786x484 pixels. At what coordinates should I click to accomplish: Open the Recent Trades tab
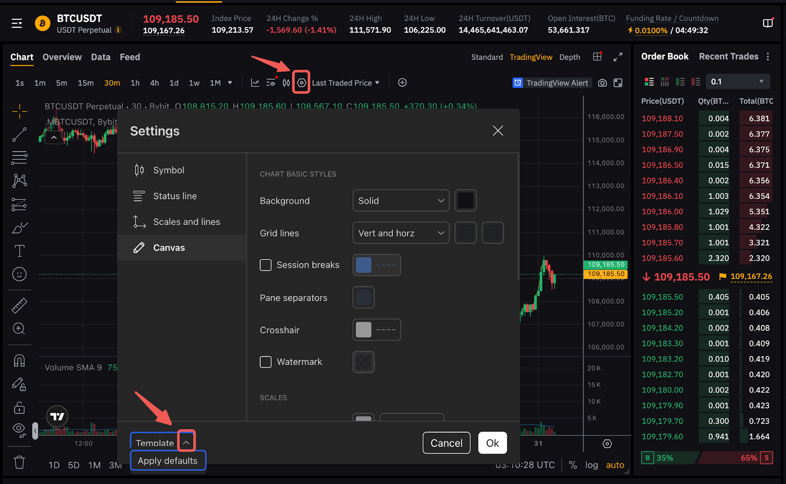point(728,57)
